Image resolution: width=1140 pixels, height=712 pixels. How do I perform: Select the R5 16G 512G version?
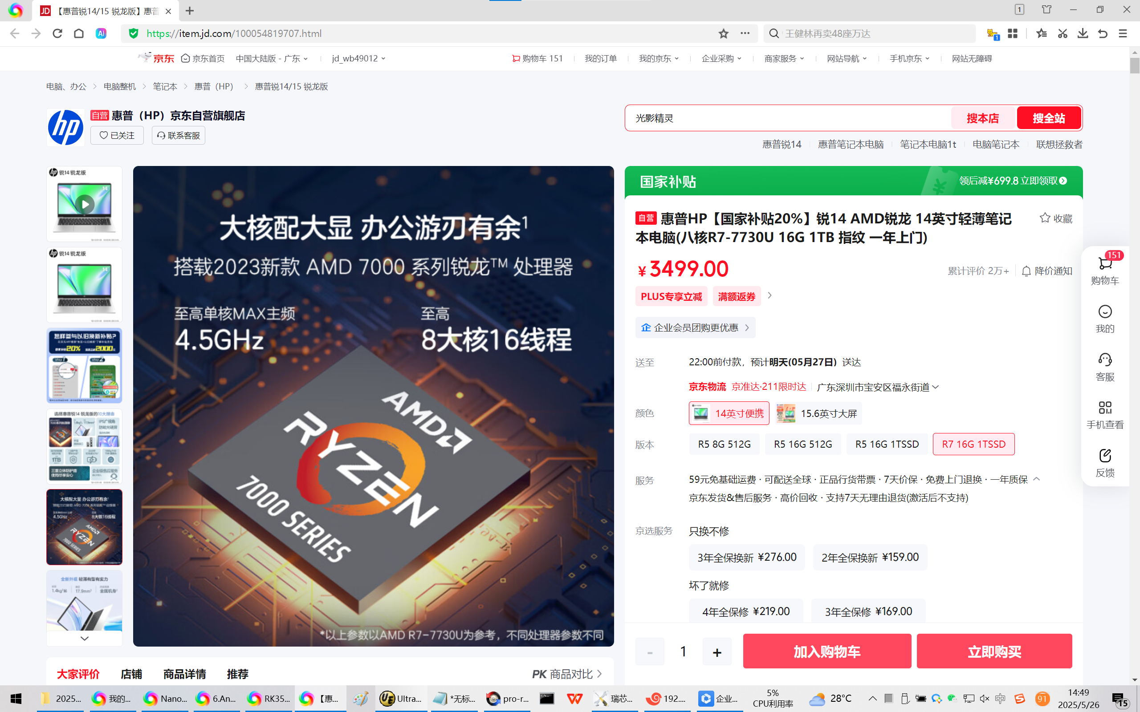802,444
